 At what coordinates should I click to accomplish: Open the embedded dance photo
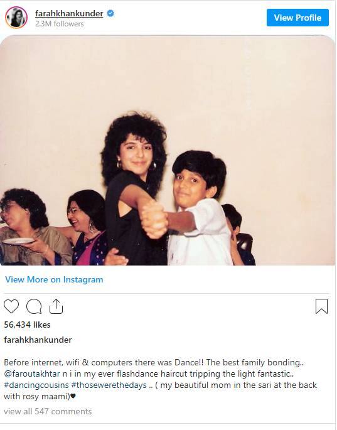tap(168, 150)
